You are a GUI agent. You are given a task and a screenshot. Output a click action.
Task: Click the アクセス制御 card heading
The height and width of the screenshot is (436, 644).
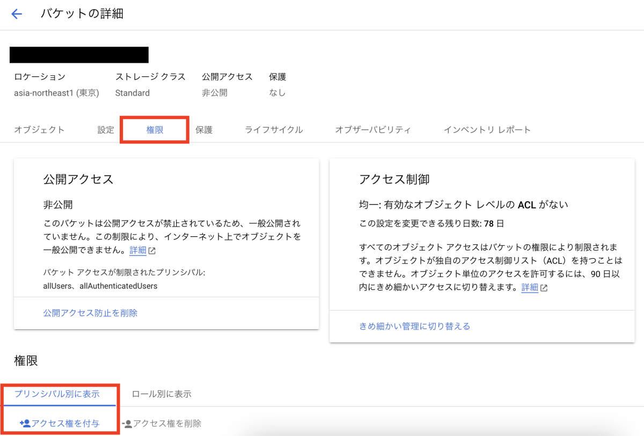[x=394, y=179]
